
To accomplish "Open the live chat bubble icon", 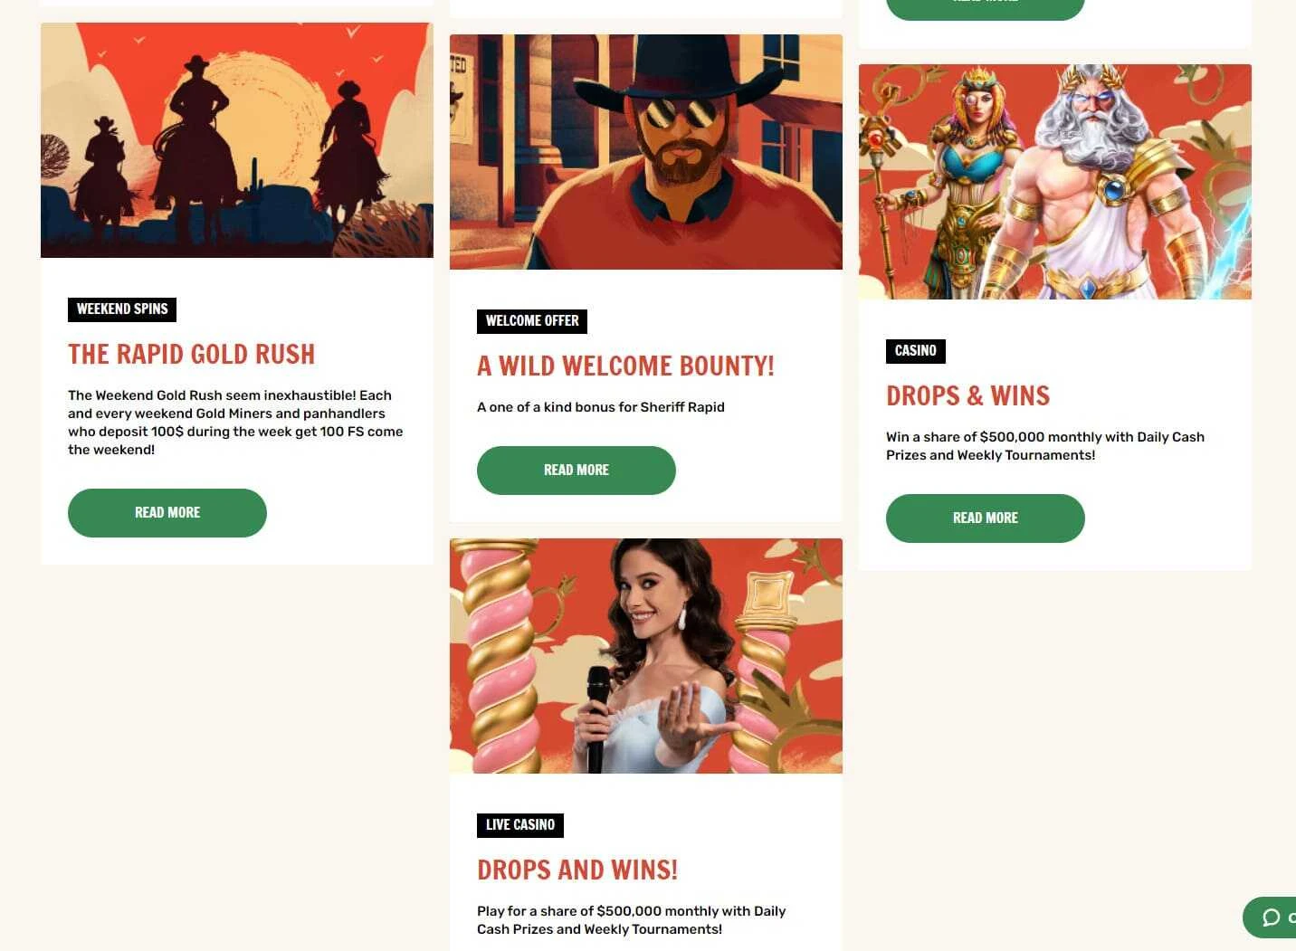I will pyautogui.click(x=1271, y=918).
